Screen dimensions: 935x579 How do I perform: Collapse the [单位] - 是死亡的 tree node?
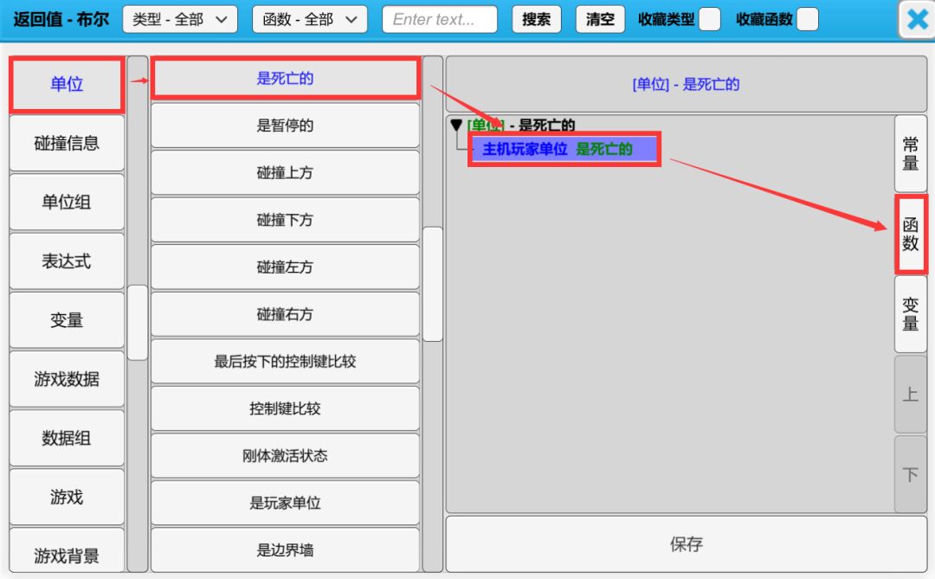pyautogui.click(x=456, y=125)
